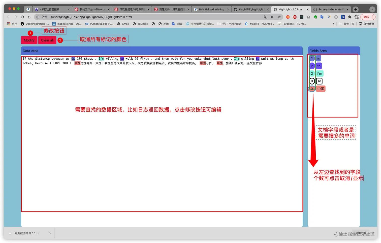Image resolution: width=381 pixels, height=243 pixels.
Task: Bookmark this page with the star icon
Action: tap(279, 17)
